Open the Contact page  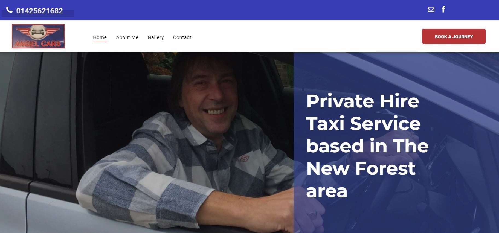pyautogui.click(x=182, y=37)
